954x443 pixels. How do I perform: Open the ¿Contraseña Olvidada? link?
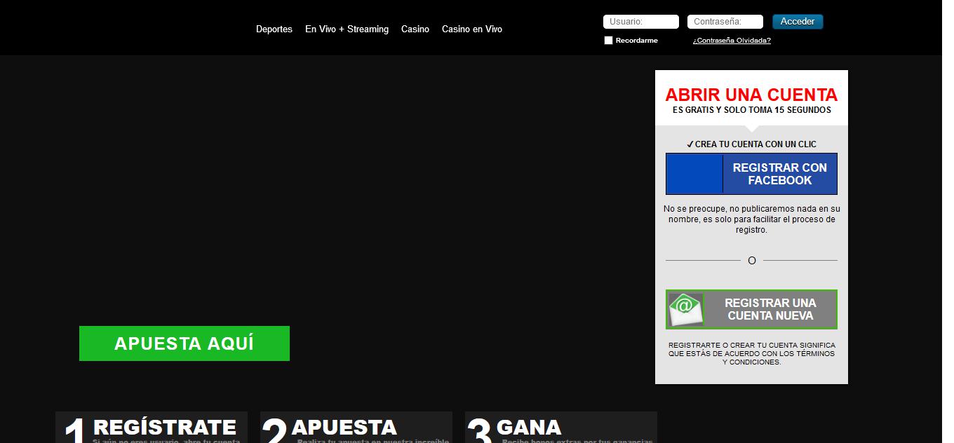(730, 40)
